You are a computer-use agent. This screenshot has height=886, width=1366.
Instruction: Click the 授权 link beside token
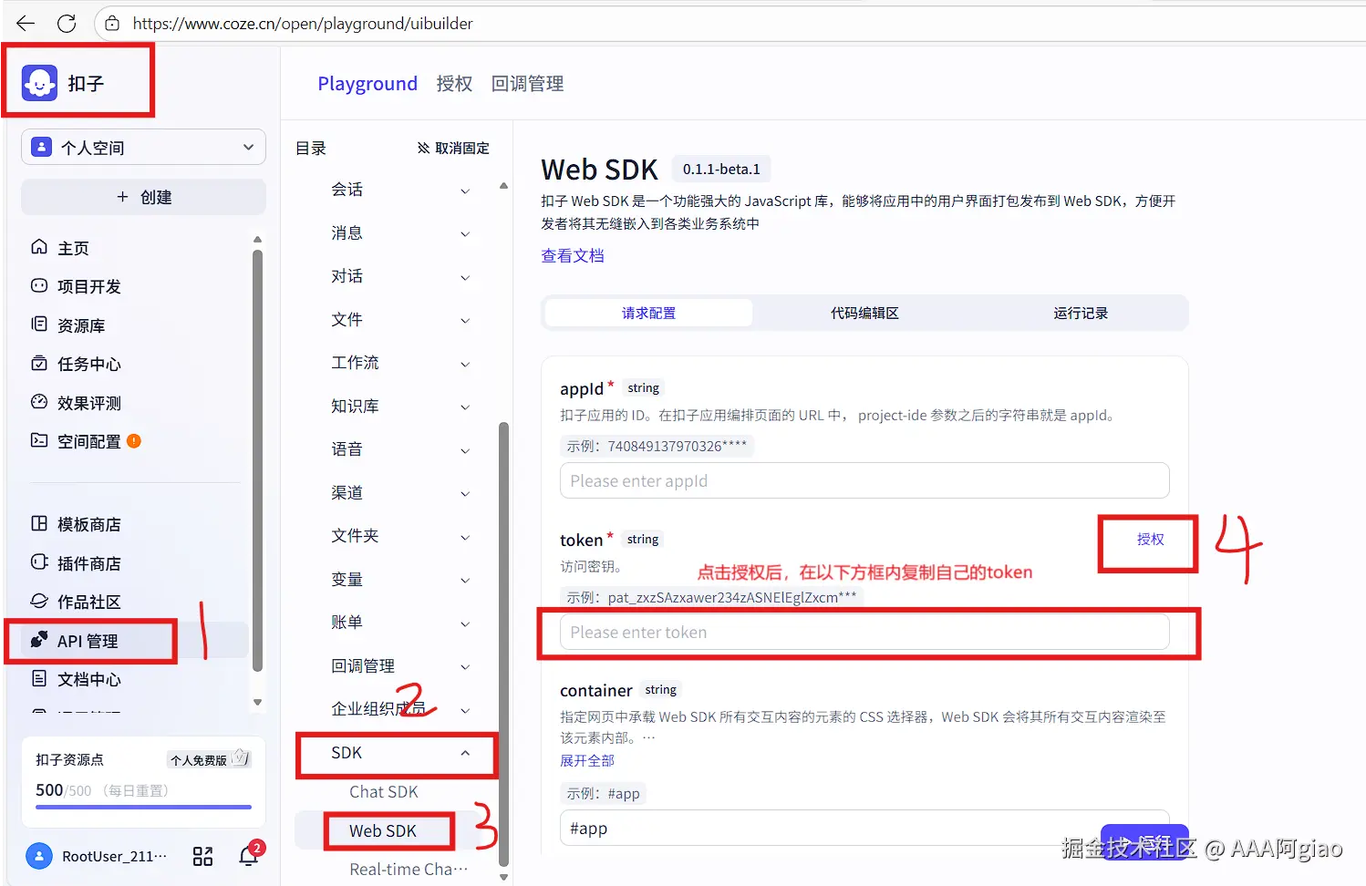tap(1150, 539)
